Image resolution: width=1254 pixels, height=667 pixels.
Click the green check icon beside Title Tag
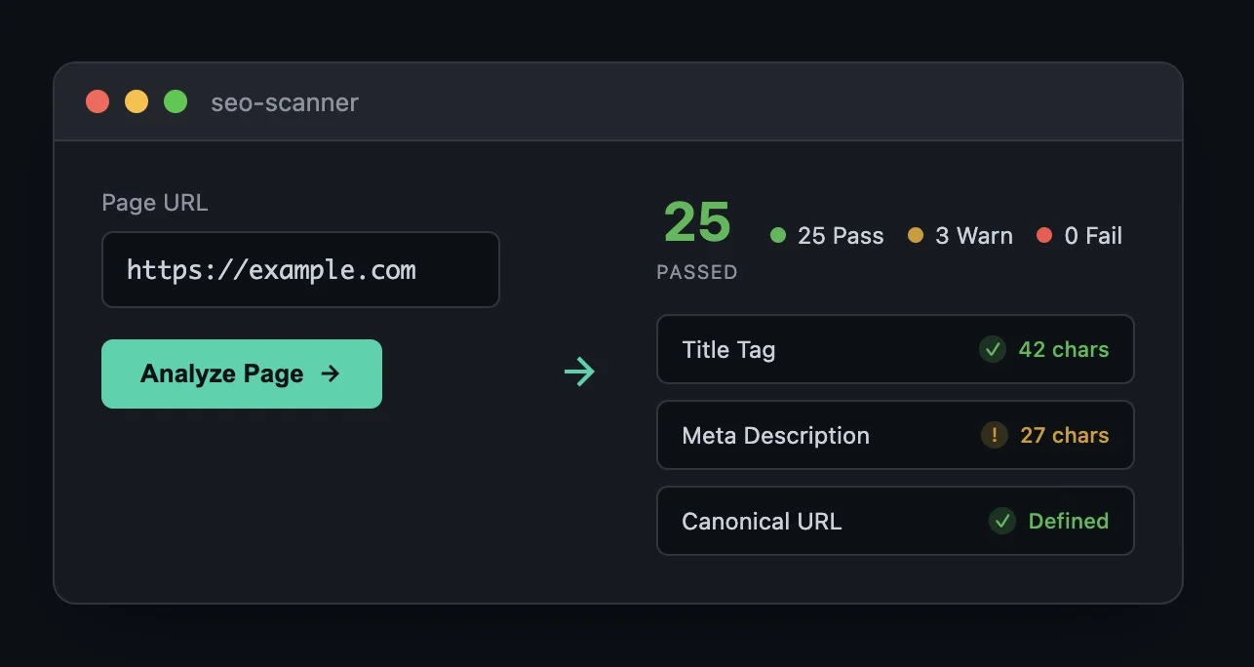992,349
